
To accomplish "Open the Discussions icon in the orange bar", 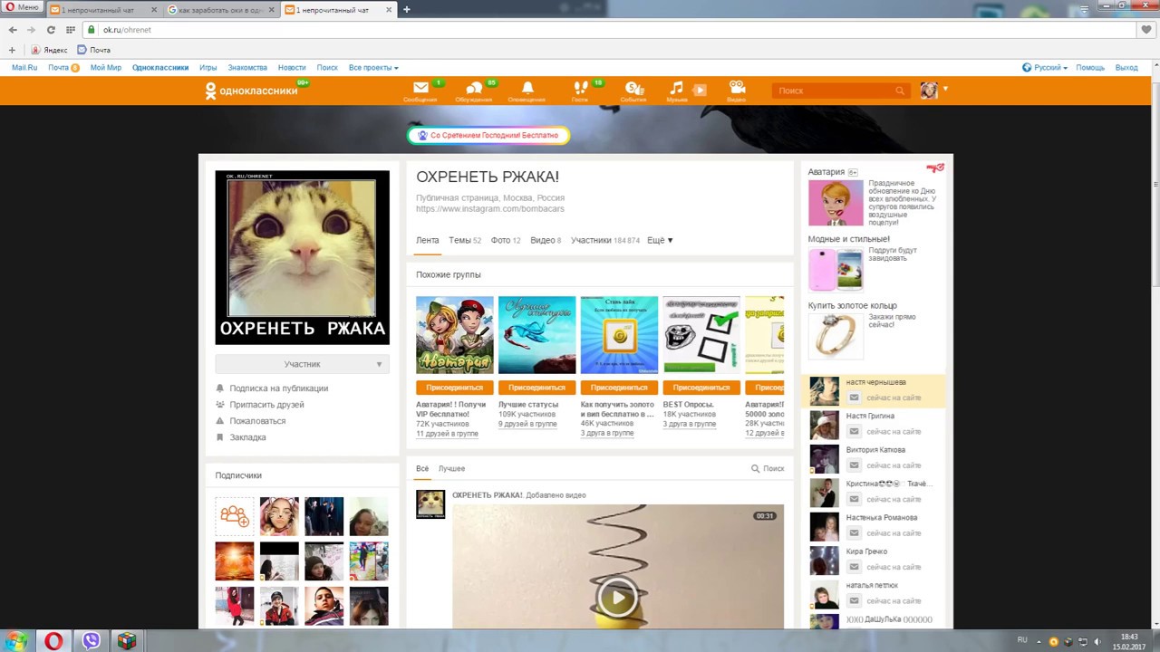I will click(x=474, y=89).
